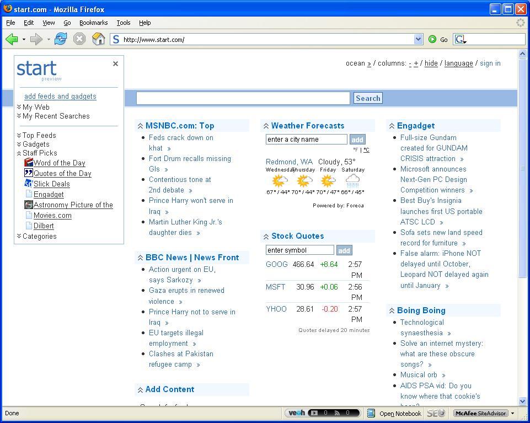Open the add feeds and gadgets link
The height and width of the screenshot is (423, 530).
[x=60, y=97]
